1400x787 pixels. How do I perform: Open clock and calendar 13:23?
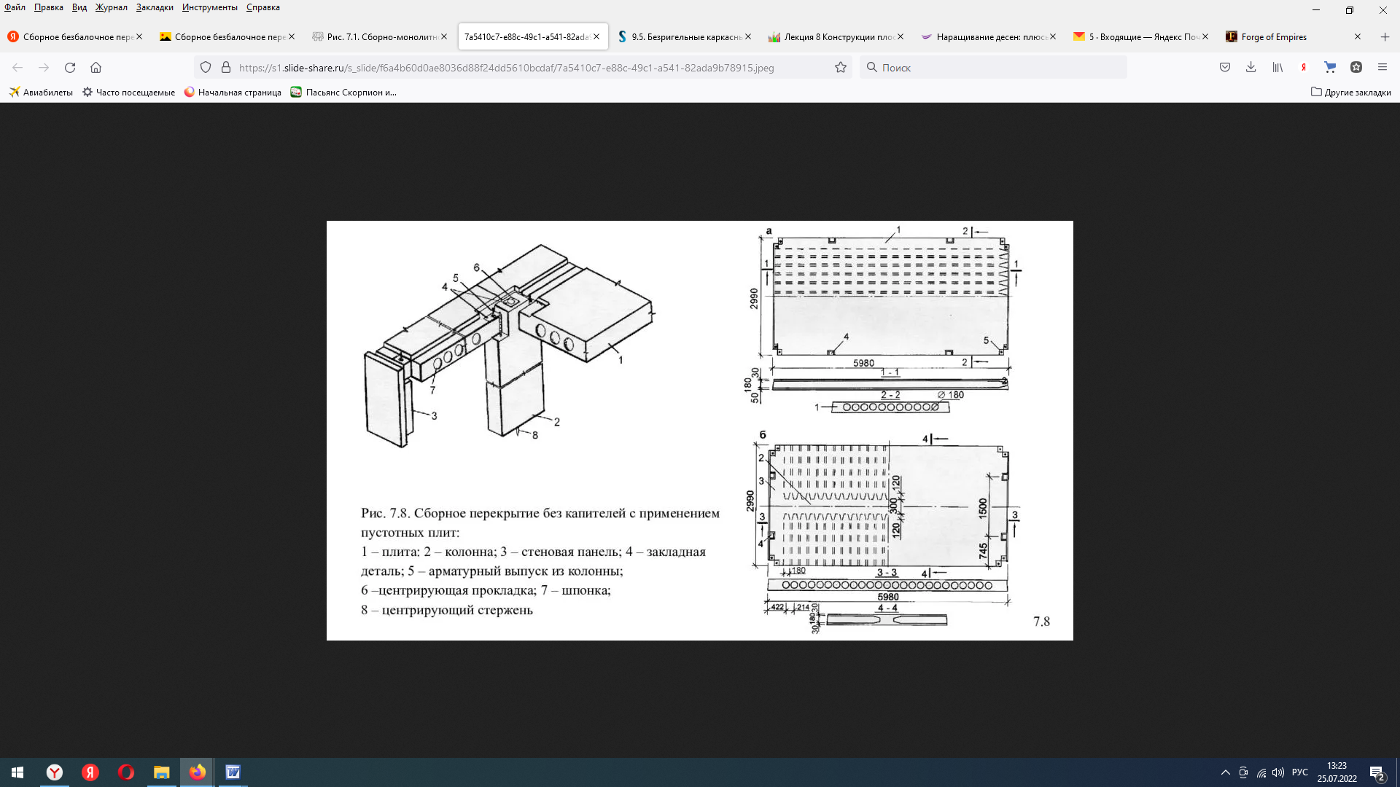pos(1337,772)
